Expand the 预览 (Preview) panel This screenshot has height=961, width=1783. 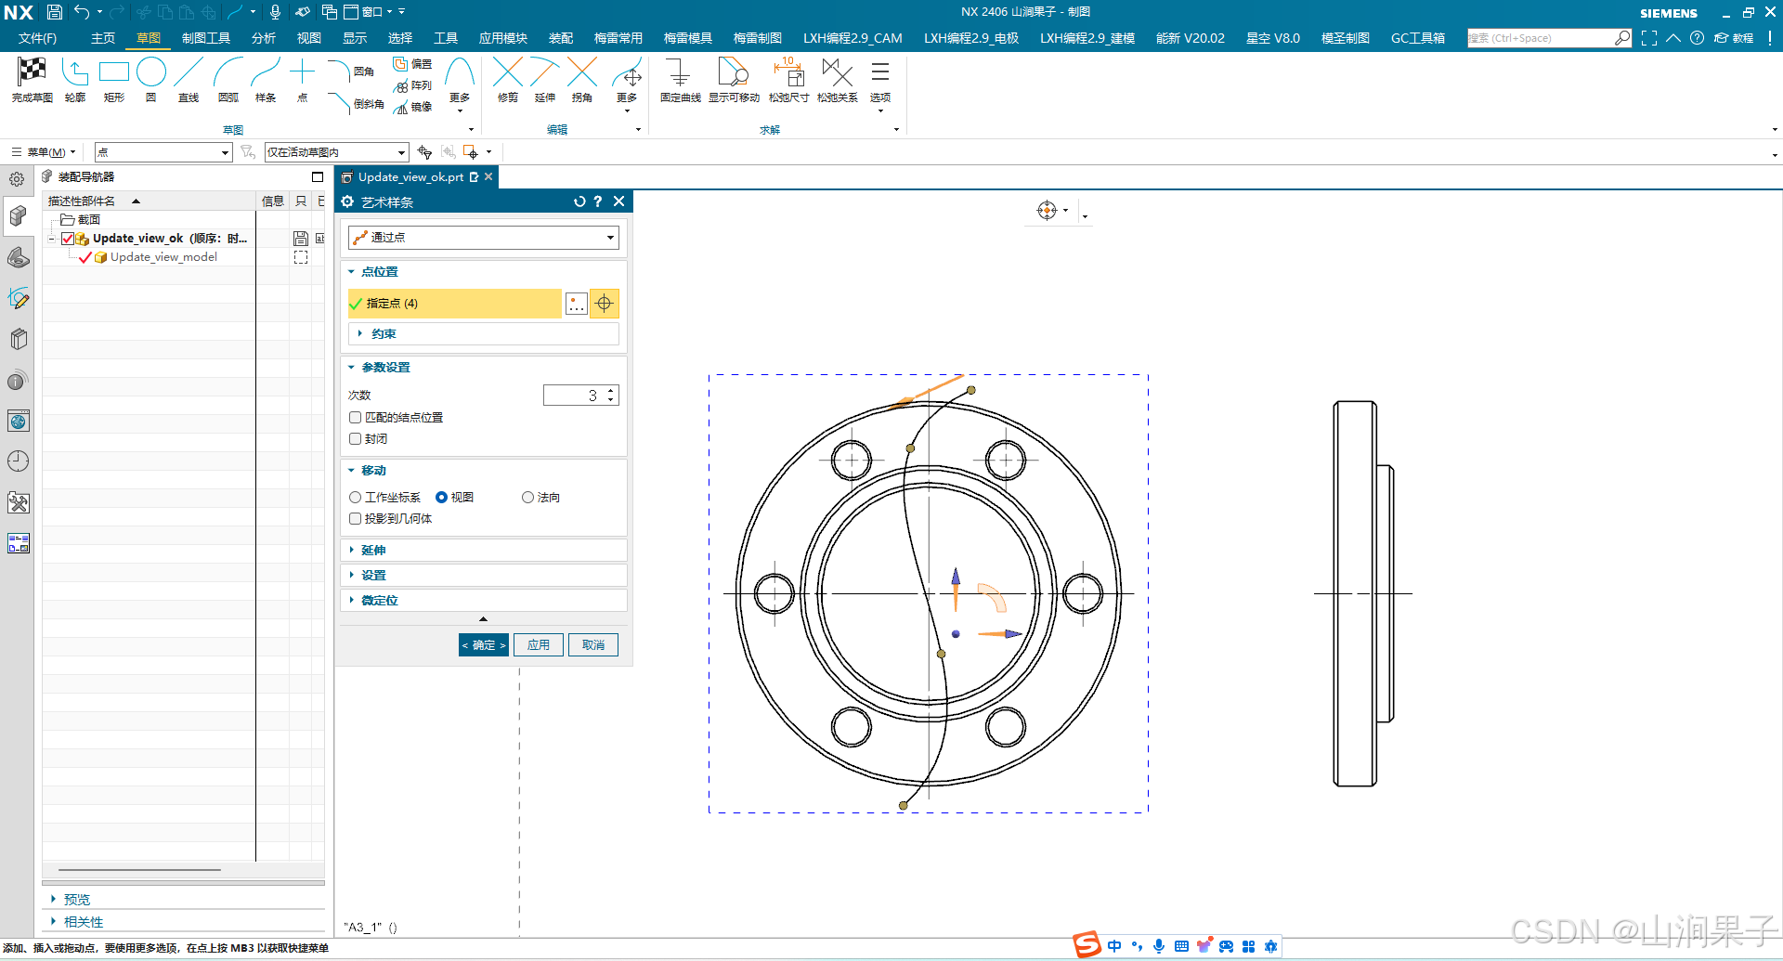point(53,900)
